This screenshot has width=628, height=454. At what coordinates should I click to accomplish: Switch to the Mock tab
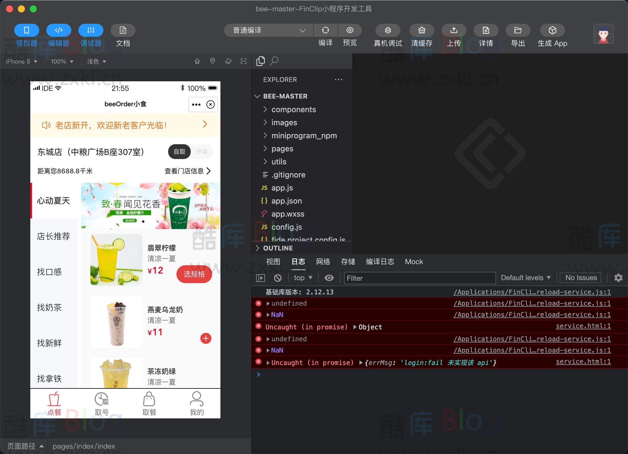coord(414,262)
